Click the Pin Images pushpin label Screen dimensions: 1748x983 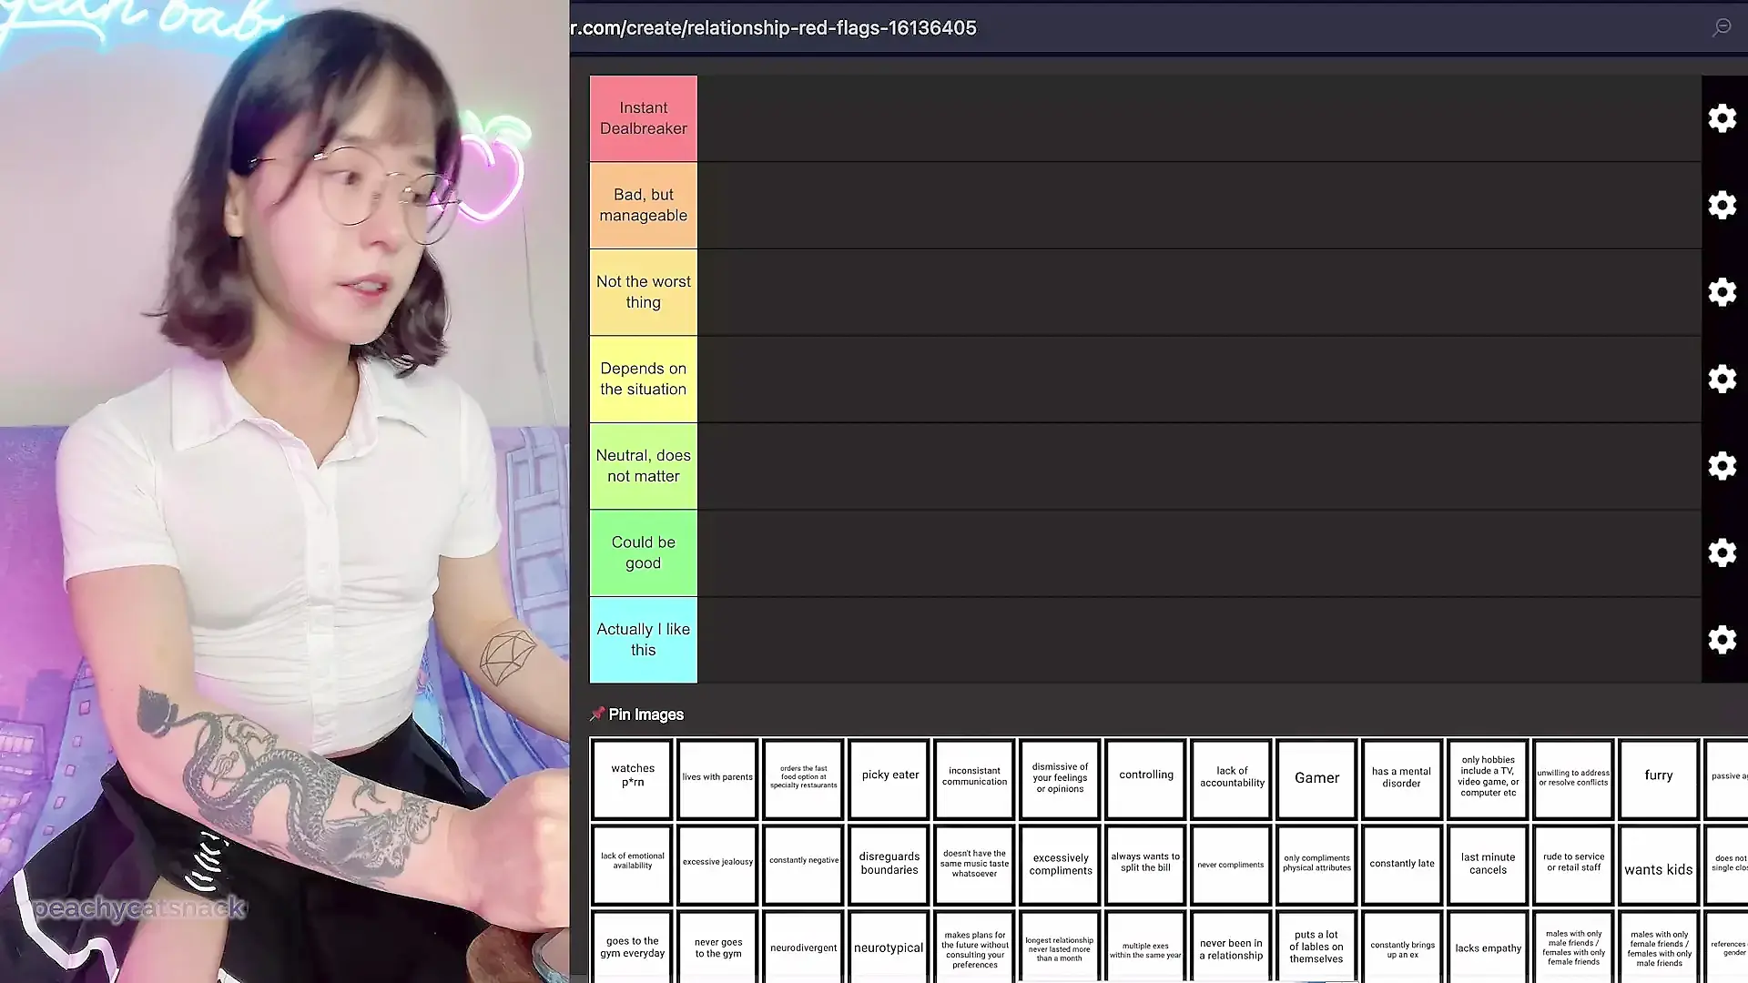pyautogui.click(x=637, y=714)
